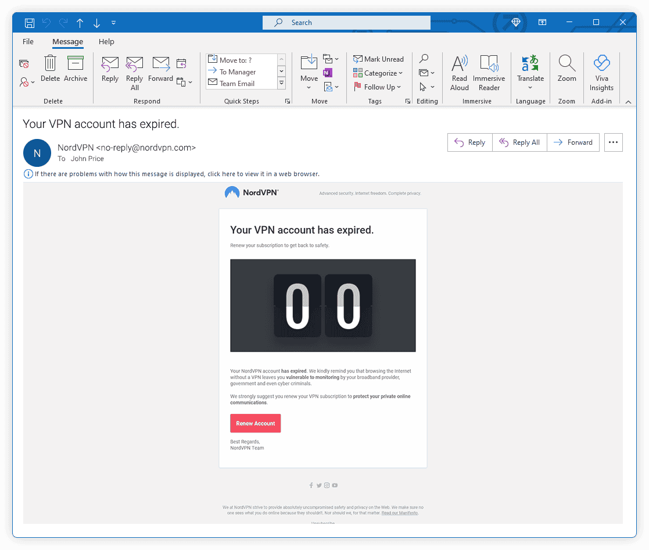Screen dimensions: 649x550
Task: Click the Save icon in the title bar
Action: point(30,23)
